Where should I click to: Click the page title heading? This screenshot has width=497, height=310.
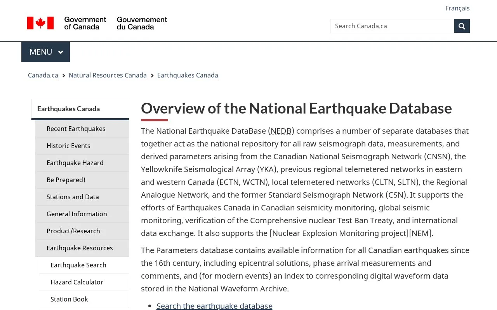coord(296,108)
